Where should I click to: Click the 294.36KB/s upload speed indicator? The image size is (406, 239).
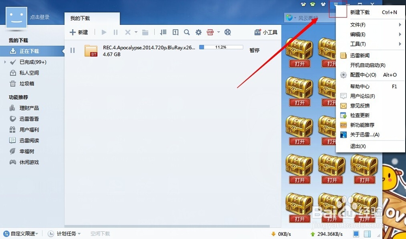click(326, 234)
